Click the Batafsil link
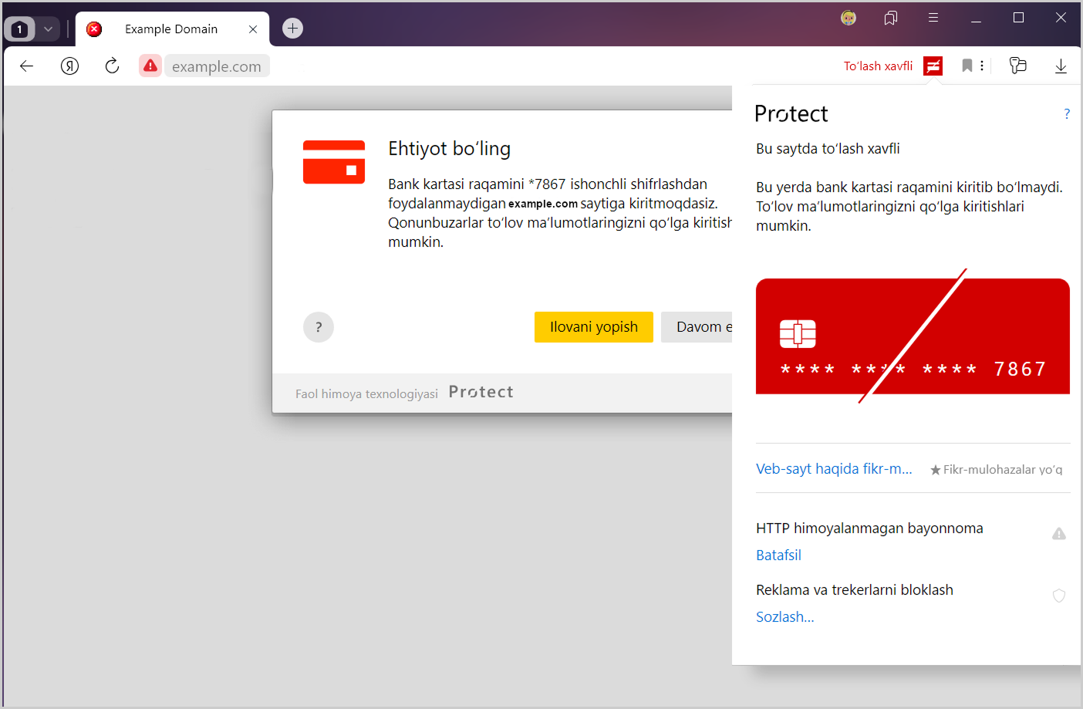This screenshot has width=1083, height=709. pos(778,555)
